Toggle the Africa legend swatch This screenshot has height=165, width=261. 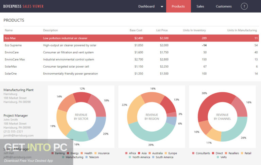(126, 153)
